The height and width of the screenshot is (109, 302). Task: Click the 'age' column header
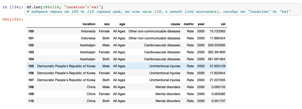[122, 24]
